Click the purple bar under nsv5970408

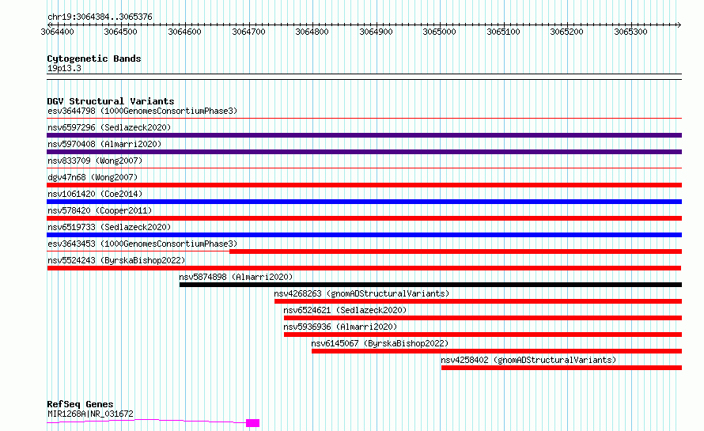pos(364,152)
